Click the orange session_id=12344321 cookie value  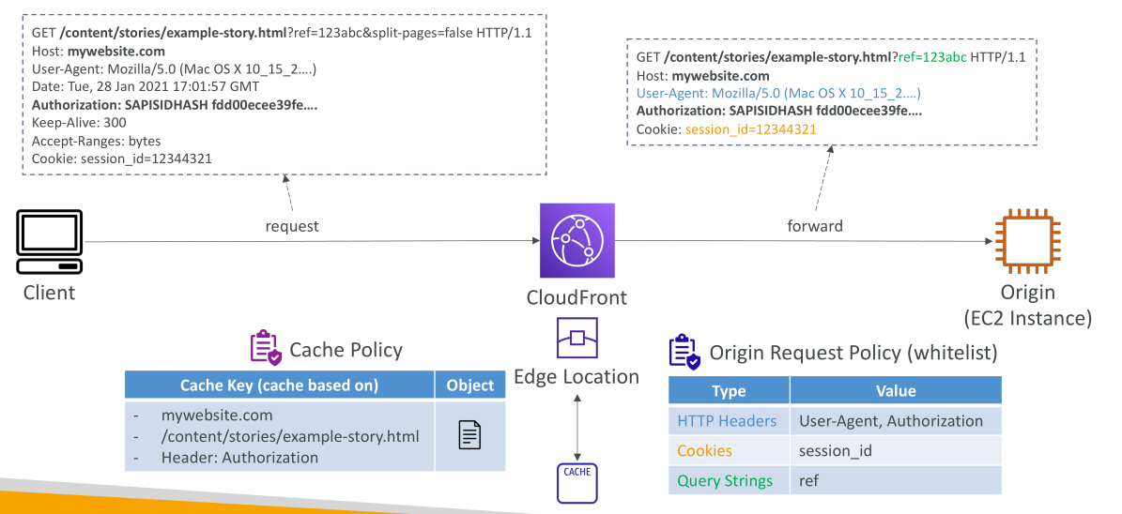coord(750,129)
